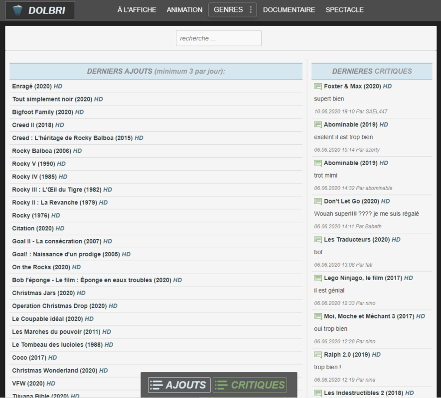Open Christmas Jars (2020)
441x398 pixels.
(x=49, y=293)
